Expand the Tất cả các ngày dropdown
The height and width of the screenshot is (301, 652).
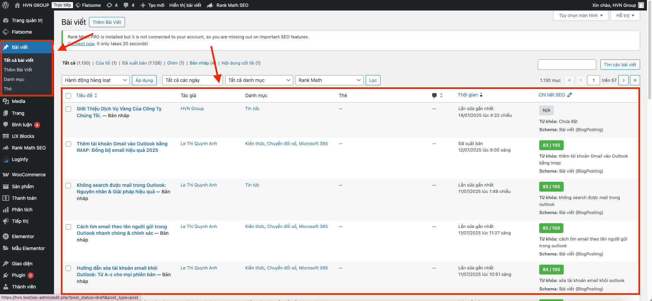(192, 80)
